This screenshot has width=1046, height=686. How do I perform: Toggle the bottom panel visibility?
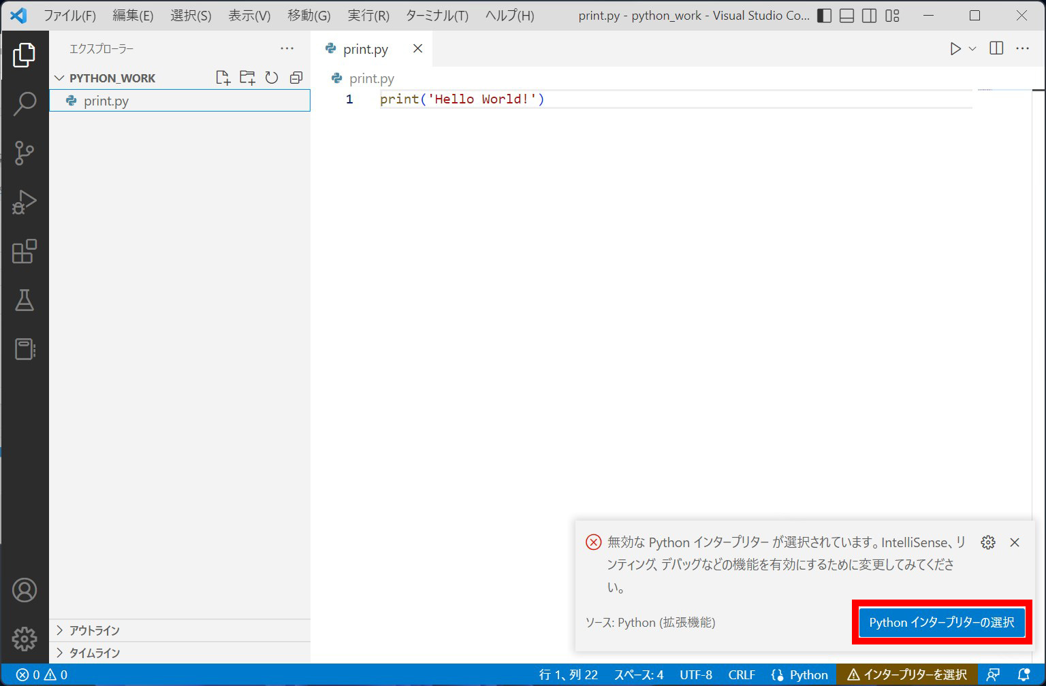pos(846,15)
